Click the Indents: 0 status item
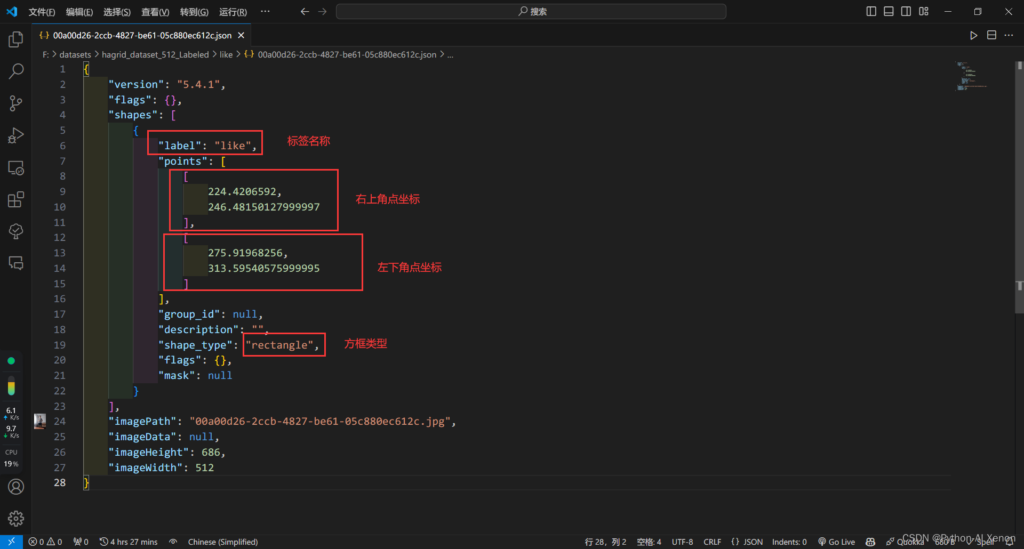The width and height of the screenshot is (1024, 549). pos(789,542)
